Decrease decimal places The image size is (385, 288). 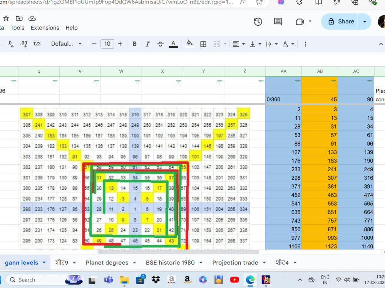point(10,44)
